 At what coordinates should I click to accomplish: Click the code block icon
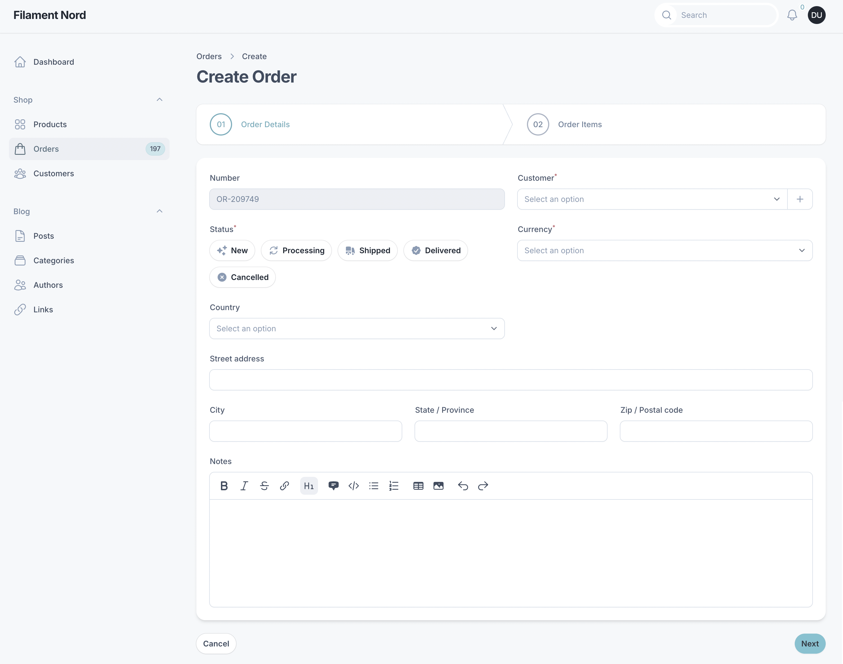coord(353,486)
